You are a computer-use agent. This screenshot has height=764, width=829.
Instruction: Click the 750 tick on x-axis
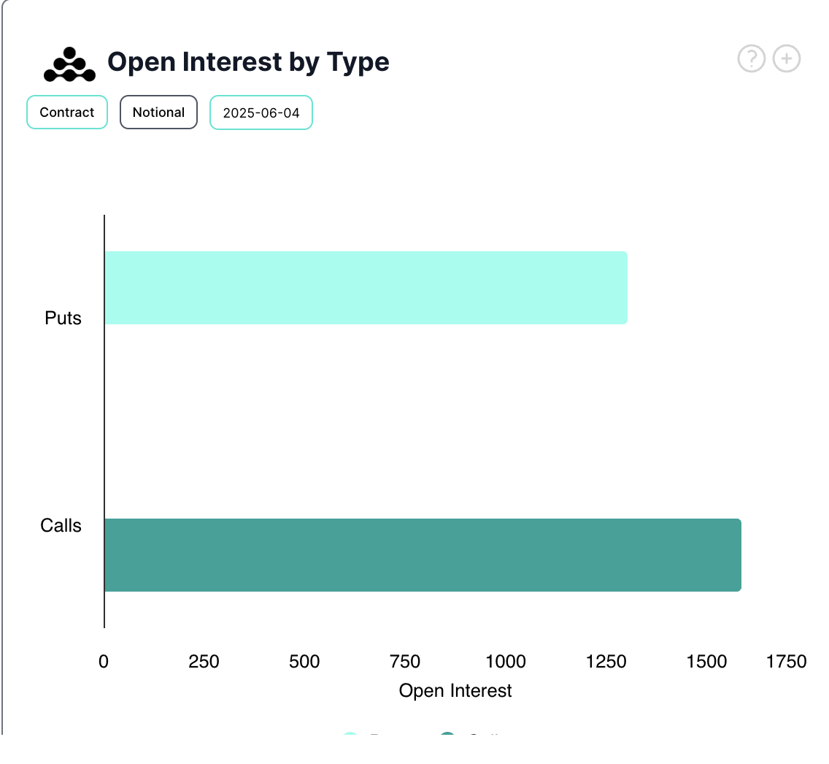click(x=405, y=662)
